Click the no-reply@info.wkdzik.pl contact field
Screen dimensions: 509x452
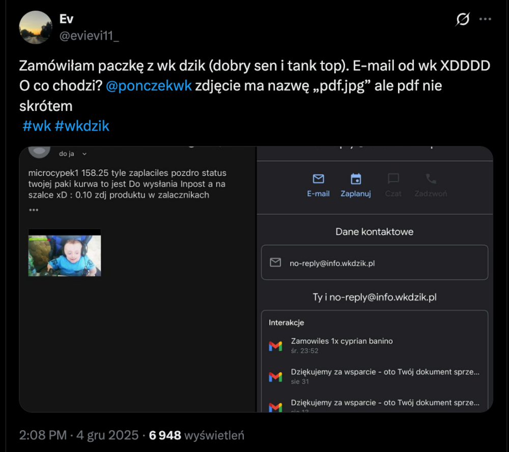coord(374,262)
